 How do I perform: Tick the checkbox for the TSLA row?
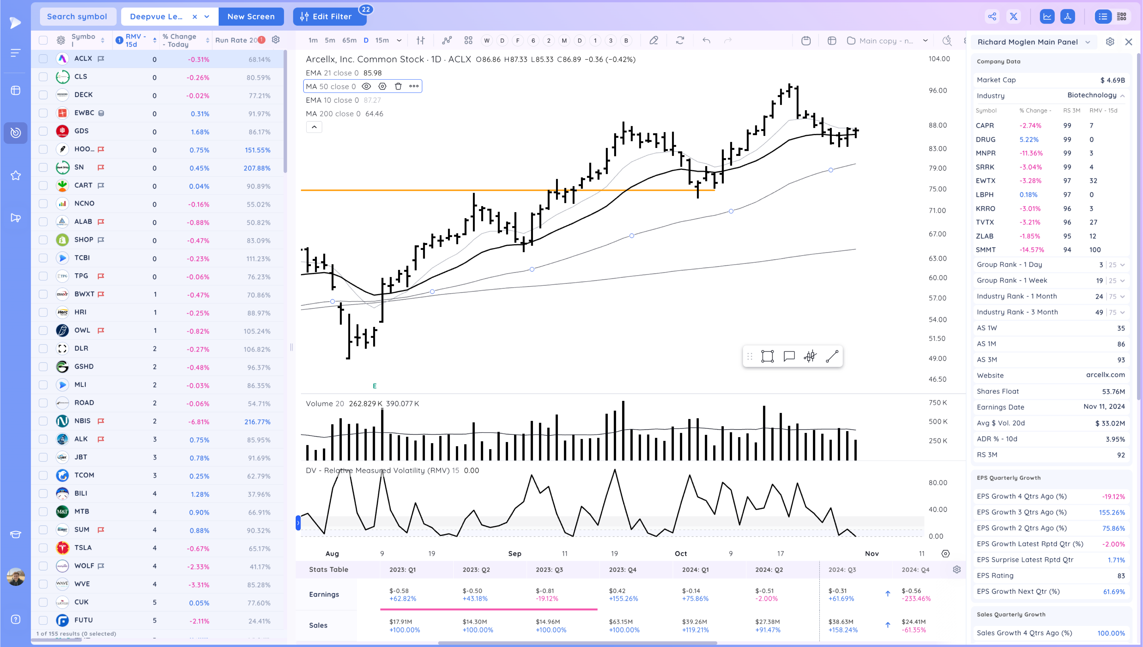43,548
